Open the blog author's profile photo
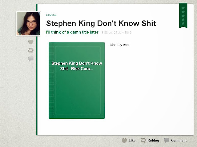The image size is (197, 147). point(28,24)
